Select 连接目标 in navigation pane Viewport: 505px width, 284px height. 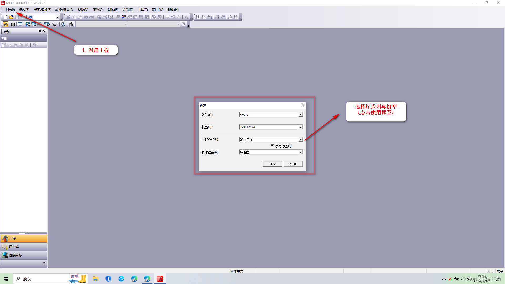click(x=15, y=255)
